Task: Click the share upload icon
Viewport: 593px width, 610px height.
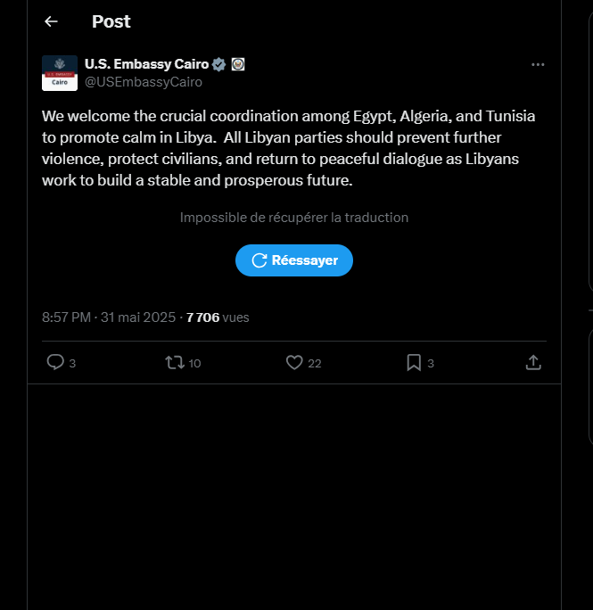Action: point(533,362)
